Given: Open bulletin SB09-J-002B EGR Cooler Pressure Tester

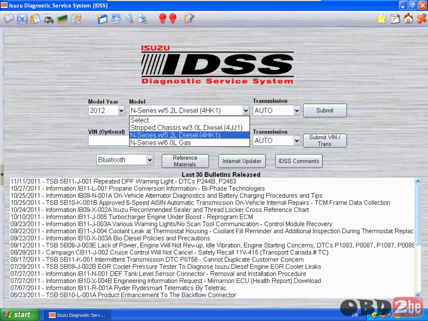Looking at the screenshot, I should [x=166, y=267].
